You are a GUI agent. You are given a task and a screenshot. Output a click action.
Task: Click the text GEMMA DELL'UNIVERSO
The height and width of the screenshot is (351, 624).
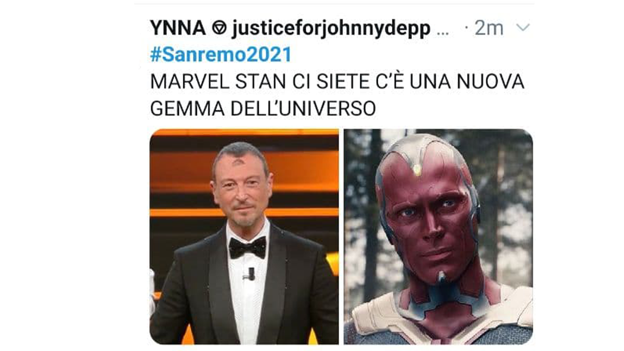[263, 109]
